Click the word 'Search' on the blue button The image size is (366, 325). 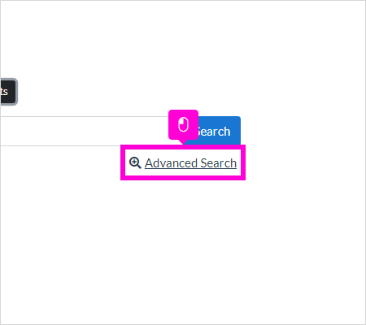tap(214, 132)
